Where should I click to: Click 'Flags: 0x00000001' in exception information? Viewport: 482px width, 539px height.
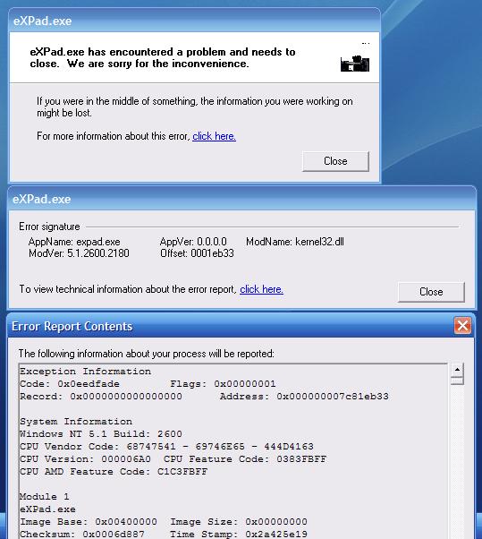[223, 384]
